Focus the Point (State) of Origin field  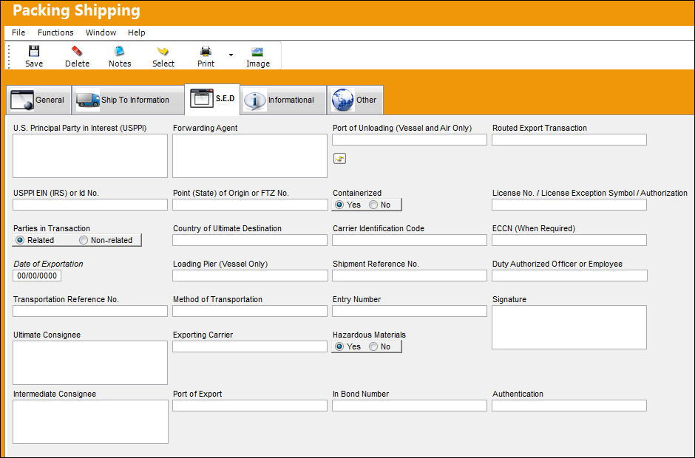pyautogui.click(x=250, y=205)
